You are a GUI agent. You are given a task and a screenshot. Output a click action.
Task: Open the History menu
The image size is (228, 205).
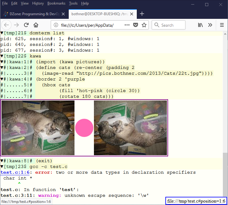click(38, 3)
